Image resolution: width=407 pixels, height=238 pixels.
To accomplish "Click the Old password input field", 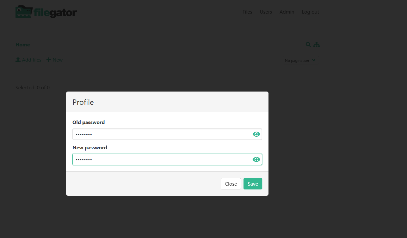I will [167, 134].
